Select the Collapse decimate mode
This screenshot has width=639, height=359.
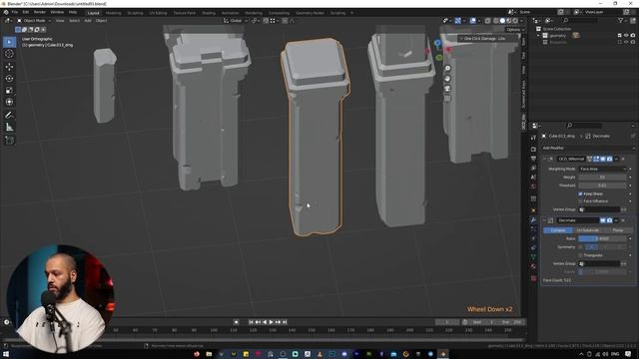click(x=558, y=230)
